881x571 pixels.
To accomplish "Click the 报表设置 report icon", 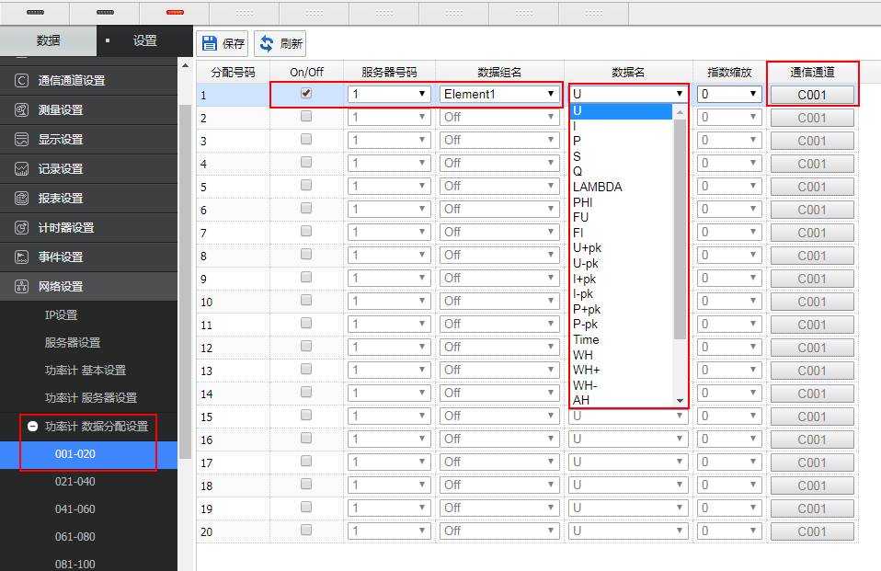I will (x=21, y=198).
